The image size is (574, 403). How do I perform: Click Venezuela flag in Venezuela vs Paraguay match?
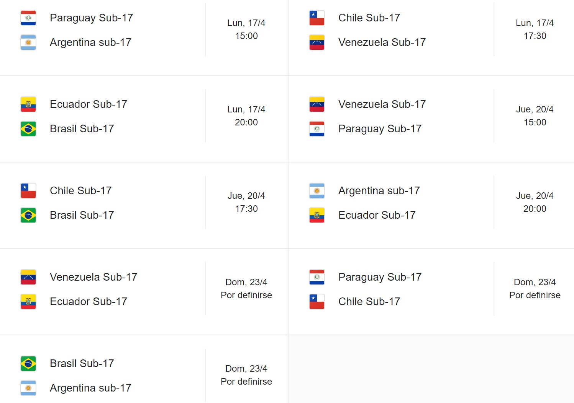click(x=317, y=104)
